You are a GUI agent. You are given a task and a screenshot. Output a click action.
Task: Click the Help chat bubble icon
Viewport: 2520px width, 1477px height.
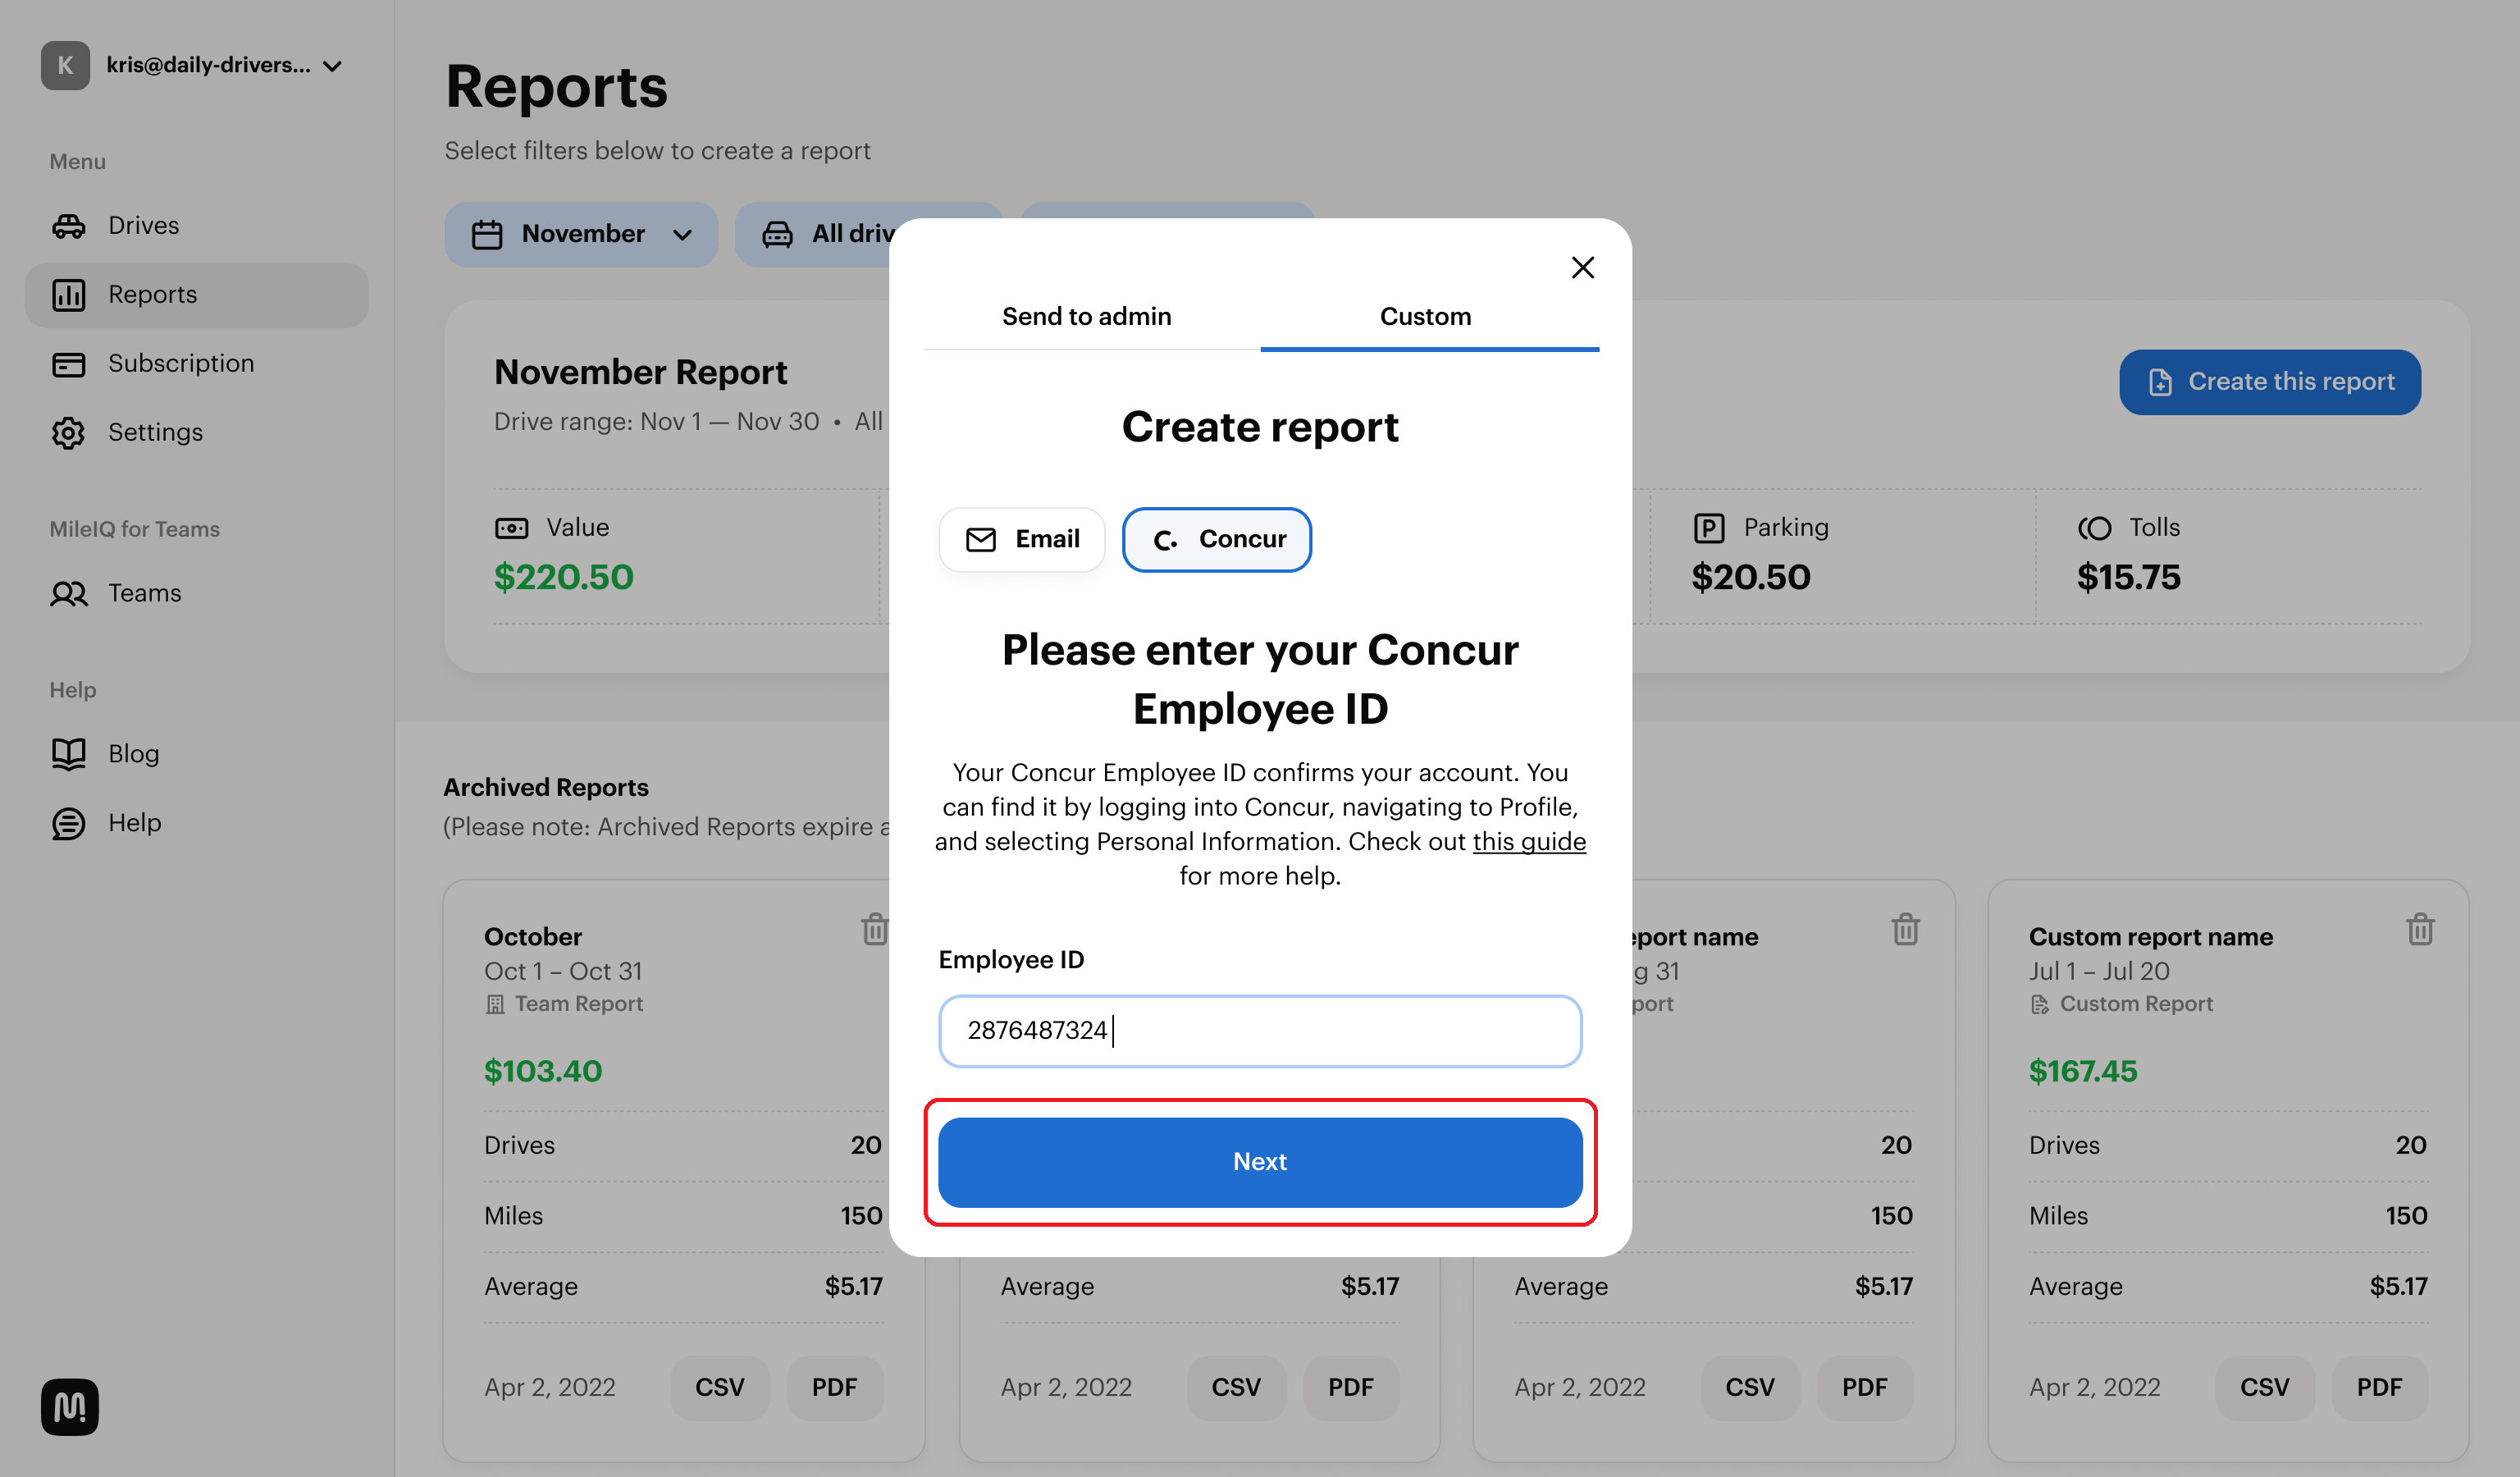click(x=68, y=824)
